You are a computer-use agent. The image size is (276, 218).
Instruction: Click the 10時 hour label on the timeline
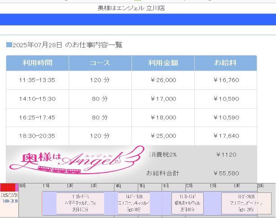click(22, 186)
